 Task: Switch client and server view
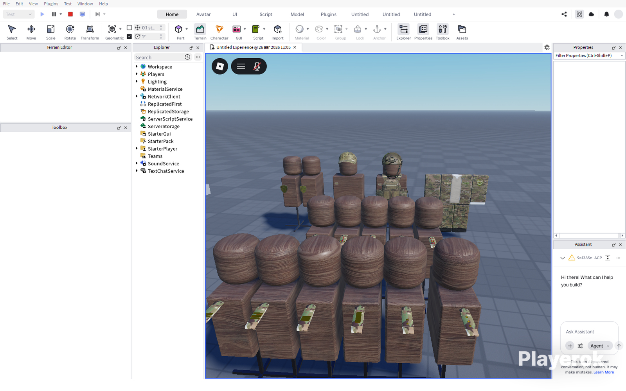[x=82, y=14]
